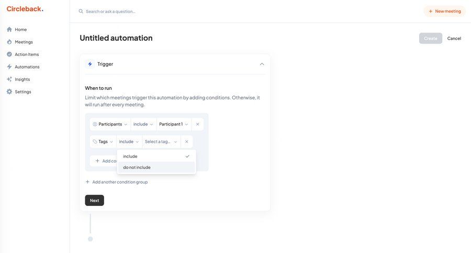The image size is (471, 253).
Task: Open the Automations lightning icon
Action: click(x=9, y=67)
